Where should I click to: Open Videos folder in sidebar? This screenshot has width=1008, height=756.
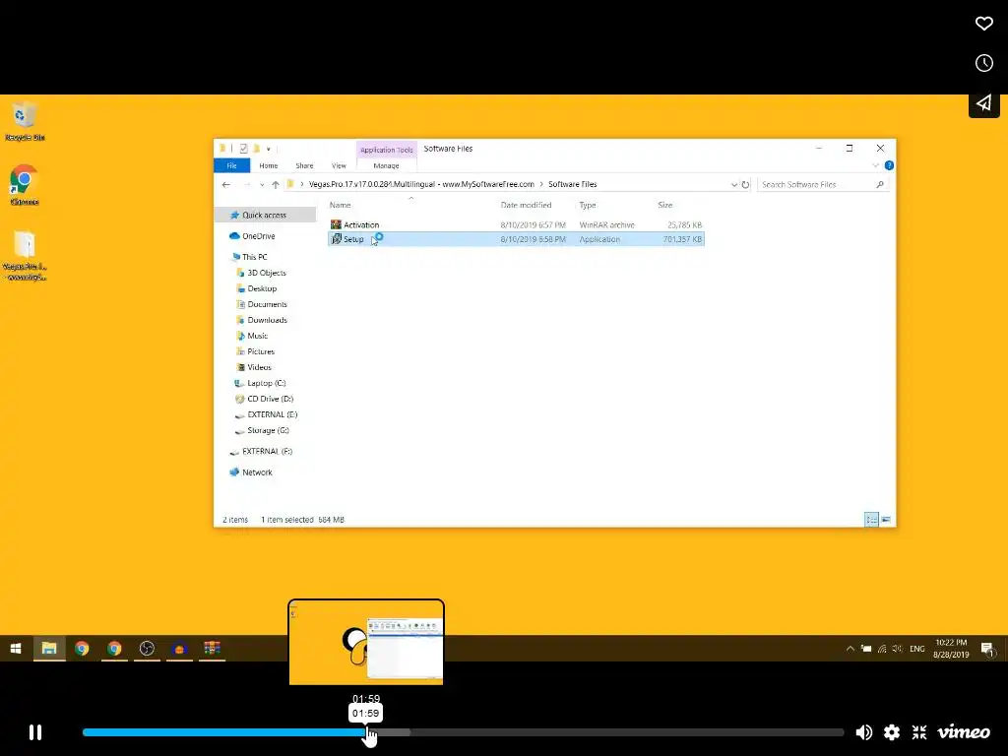coord(259,368)
